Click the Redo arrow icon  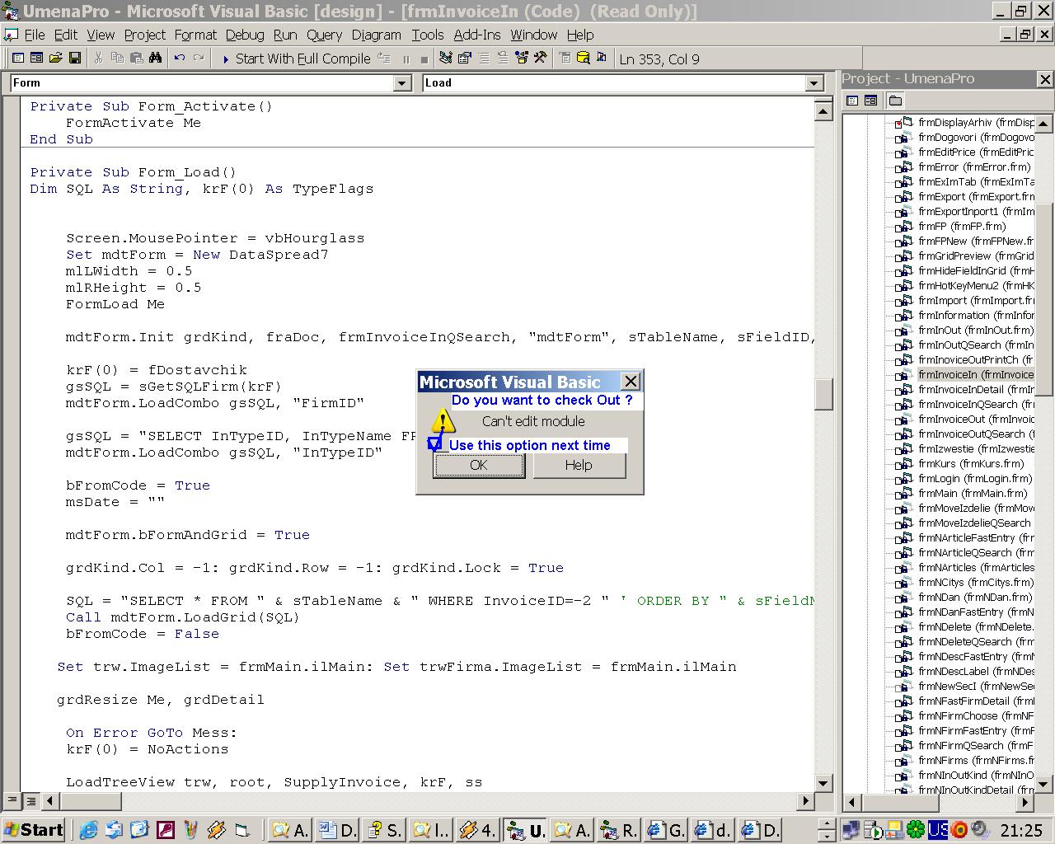coord(198,59)
